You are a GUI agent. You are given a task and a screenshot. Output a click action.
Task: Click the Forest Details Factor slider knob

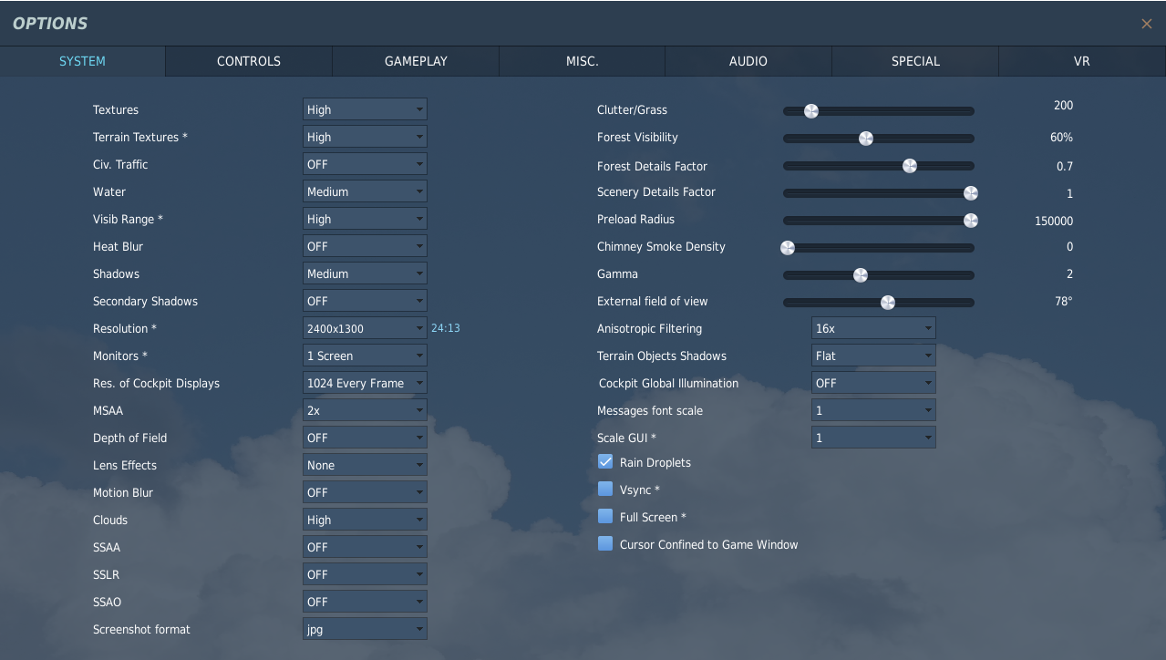[909, 166]
